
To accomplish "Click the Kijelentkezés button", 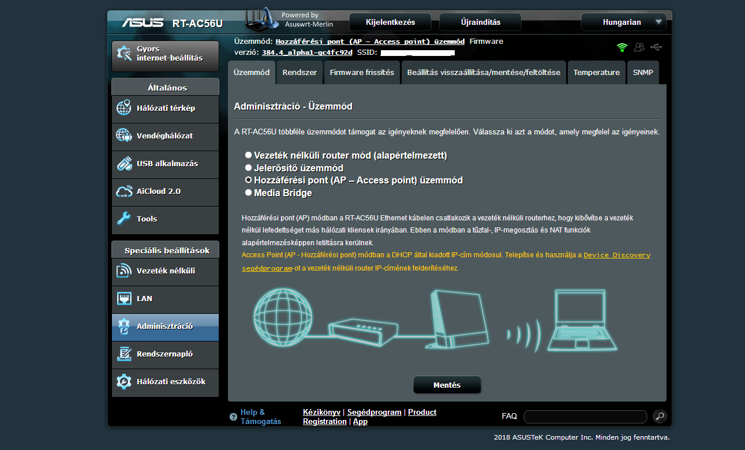I will [x=391, y=22].
